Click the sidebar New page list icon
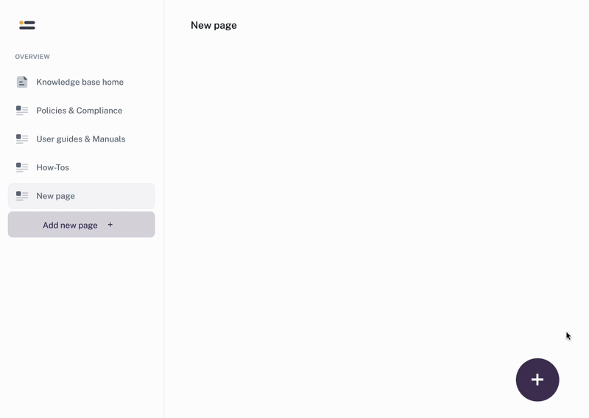 pos(22,196)
